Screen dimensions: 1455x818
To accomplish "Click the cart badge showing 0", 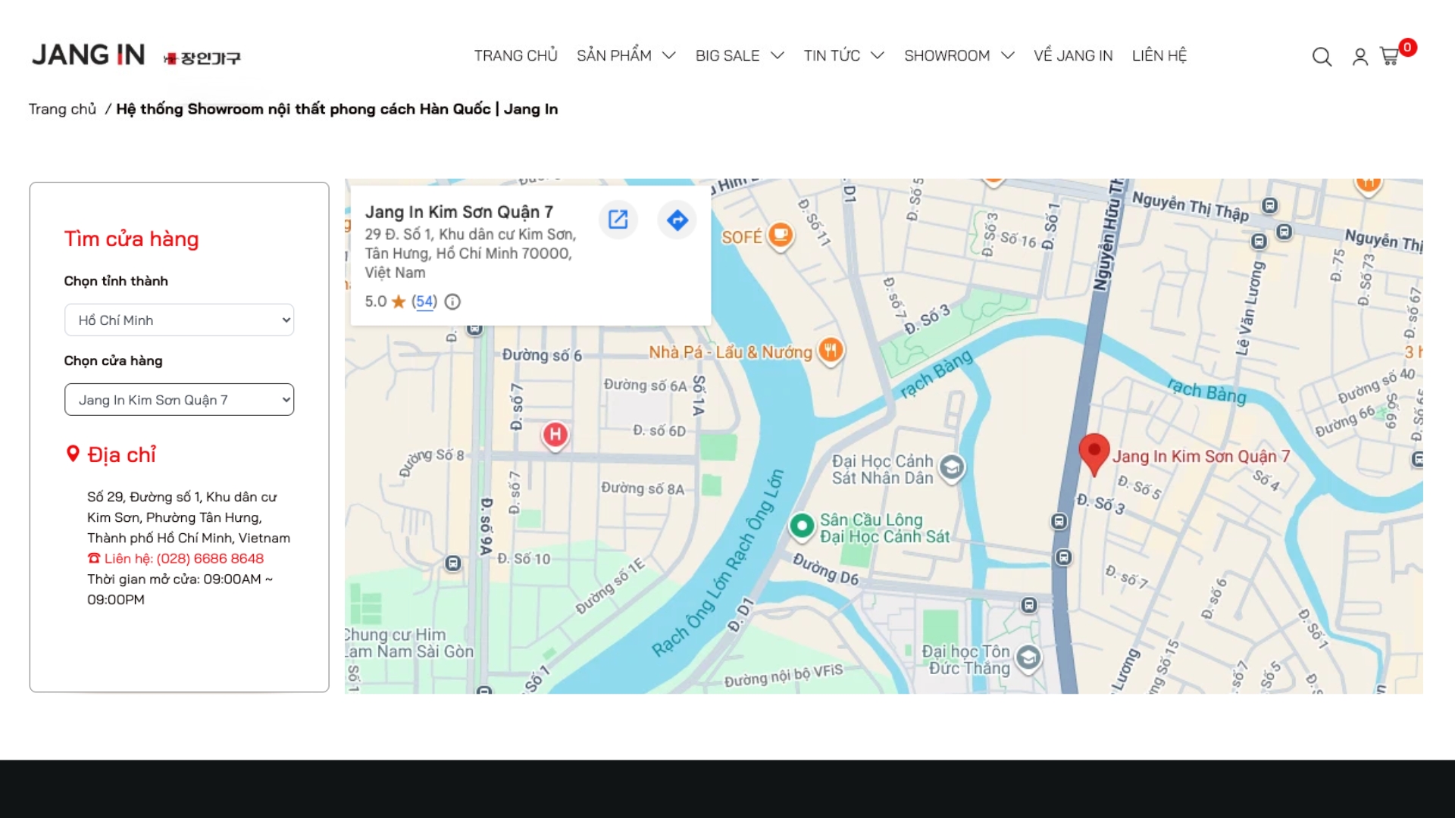I will (1407, 48).
